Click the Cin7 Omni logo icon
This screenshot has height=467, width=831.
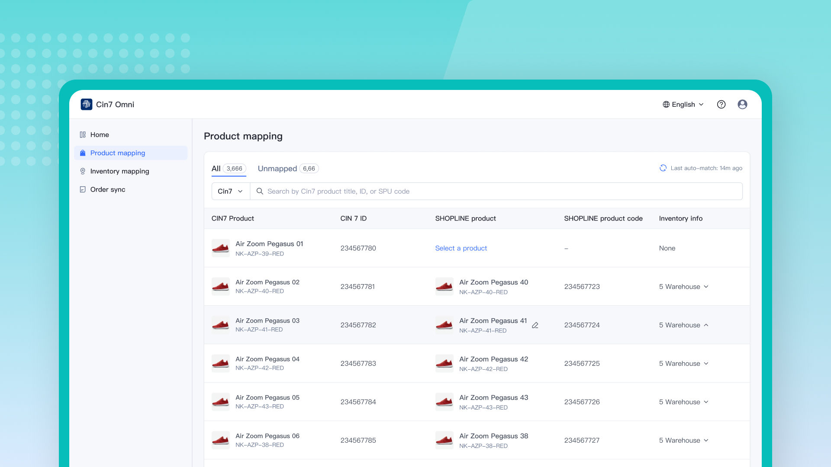[x=86, y=104]
